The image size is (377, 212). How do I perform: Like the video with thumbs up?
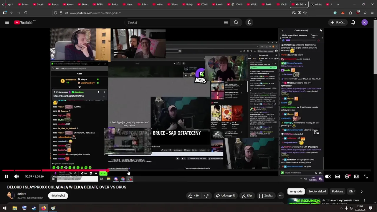pos(193,196)
